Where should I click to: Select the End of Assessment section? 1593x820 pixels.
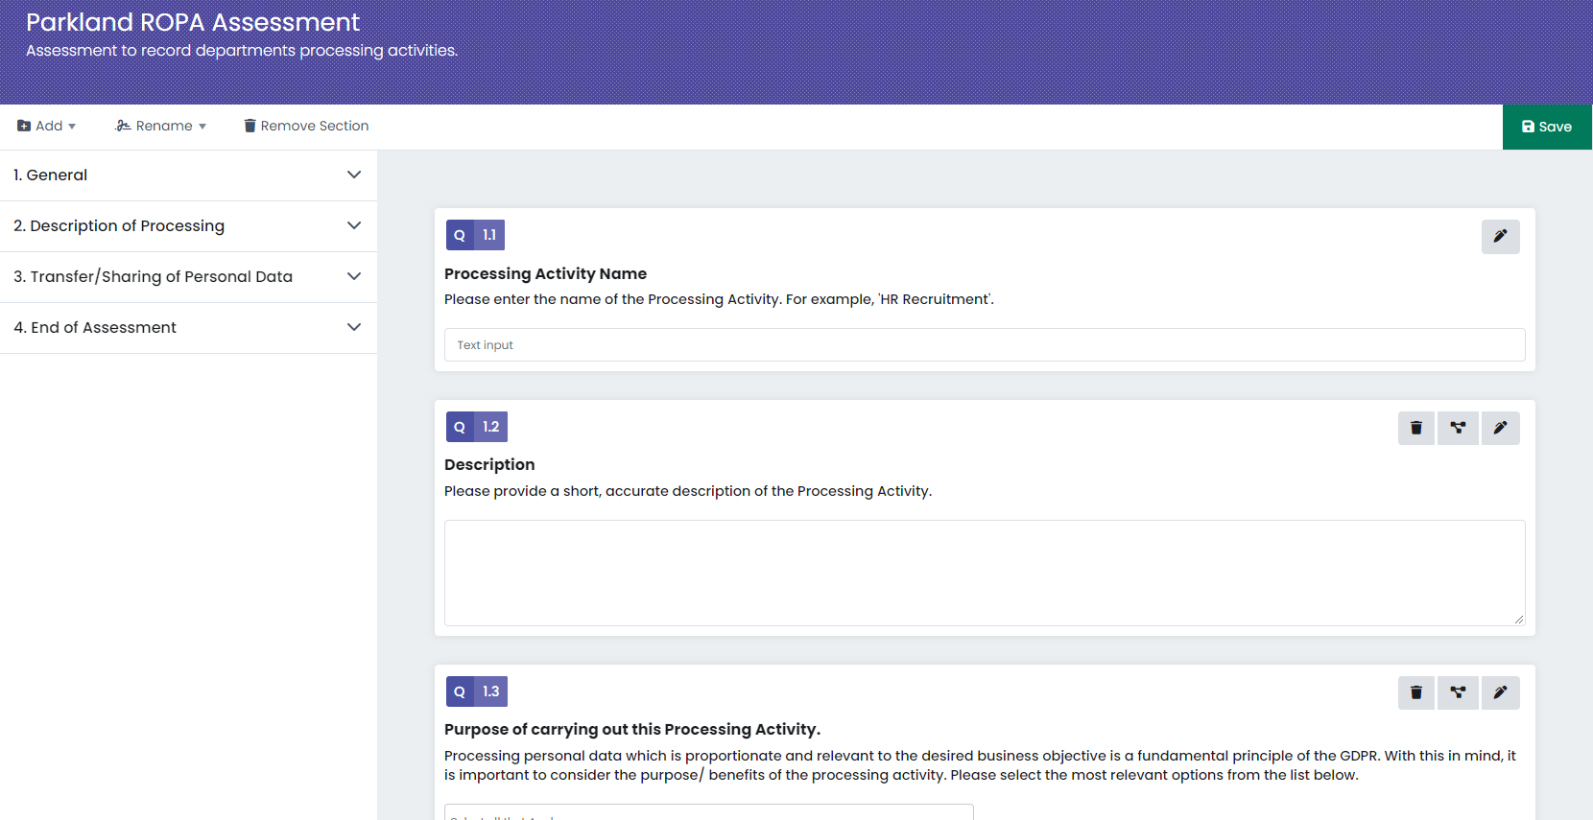click(x=95, y=327)
